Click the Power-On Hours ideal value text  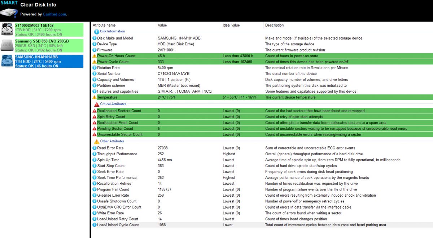[x=238, y=56]
